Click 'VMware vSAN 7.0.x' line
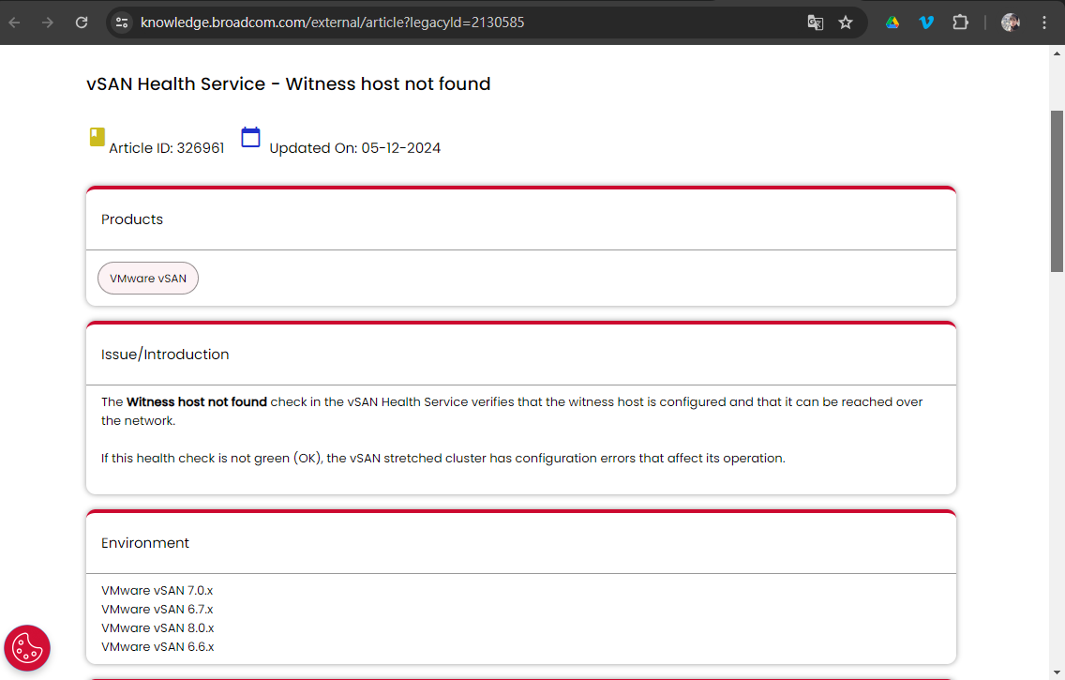 click(157, 590)
